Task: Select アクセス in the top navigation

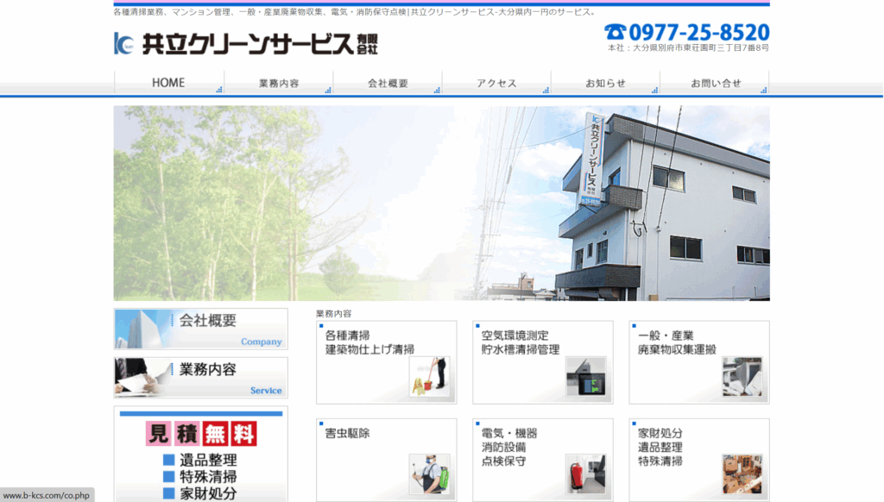Action: coord(496,83)
